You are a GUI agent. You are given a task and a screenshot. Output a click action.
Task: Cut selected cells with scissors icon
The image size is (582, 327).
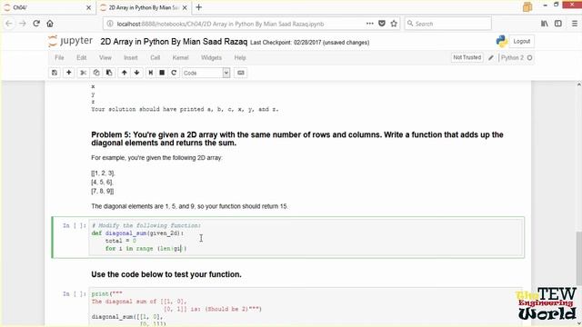coord(83,73)
